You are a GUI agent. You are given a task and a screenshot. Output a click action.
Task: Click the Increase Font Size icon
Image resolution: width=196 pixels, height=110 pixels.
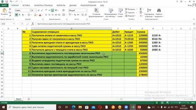[x=39, y=10]
